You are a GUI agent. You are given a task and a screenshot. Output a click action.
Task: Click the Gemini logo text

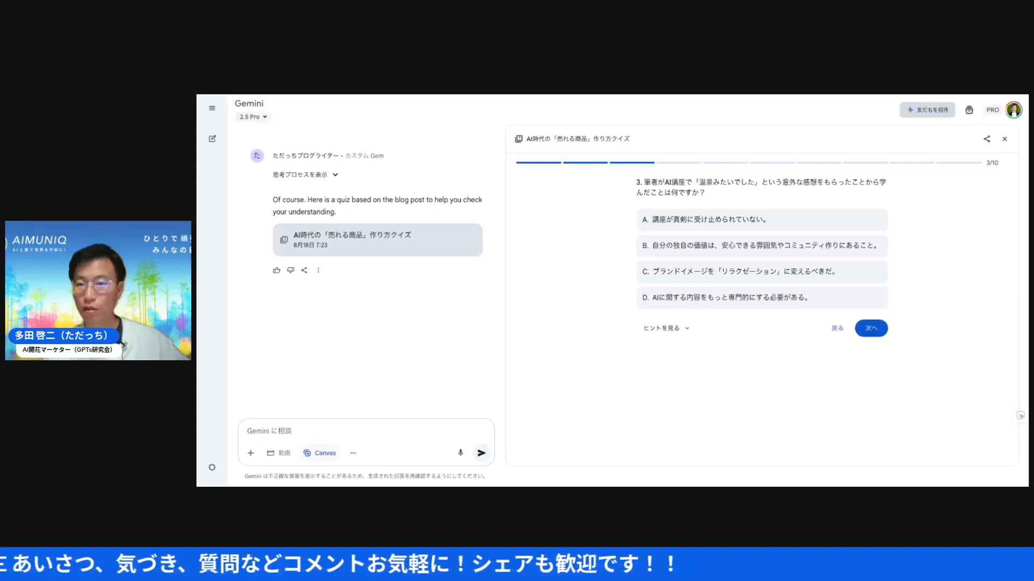[x=249, y=103]
